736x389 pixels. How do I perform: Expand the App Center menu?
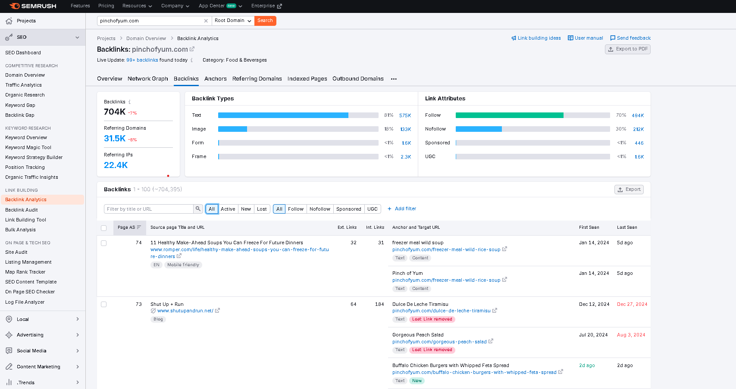coord(220,6)
